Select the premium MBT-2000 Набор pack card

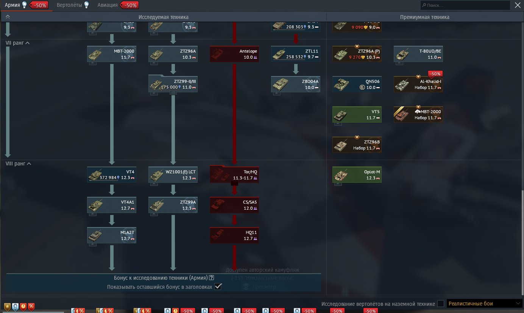pyautogui.click(x=418, y=115)
